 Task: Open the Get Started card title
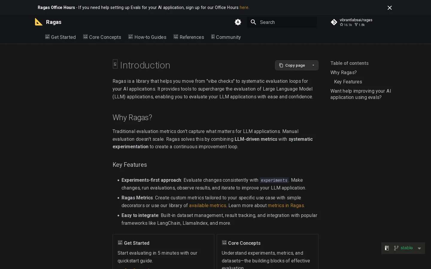click(x=136, y=243)
